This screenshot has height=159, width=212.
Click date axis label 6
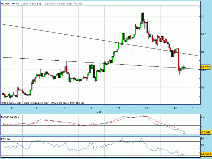pos(37,108)
